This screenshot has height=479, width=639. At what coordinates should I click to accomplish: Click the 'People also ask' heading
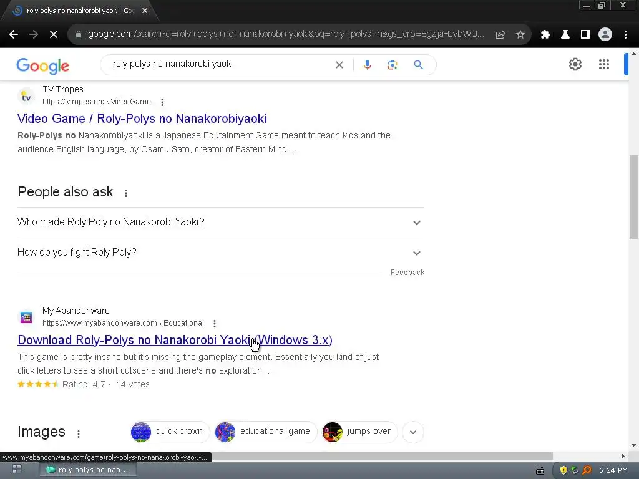tap(65, 192)
